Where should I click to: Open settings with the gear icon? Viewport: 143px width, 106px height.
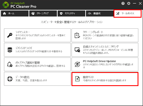[x=129, y=3]
